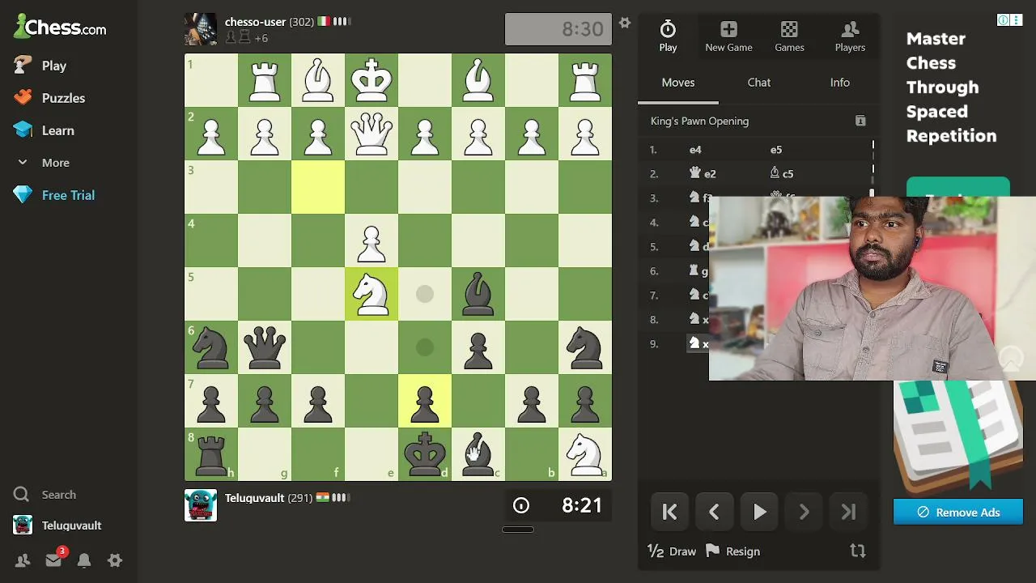Open the chesso-user username link
This screenshot has width=1036, height=583.
tap(256, 22)
